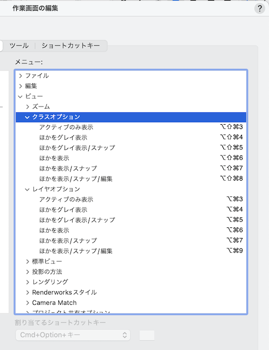Expand the ファイル menu tree item
The image size is (269, 350).
point(21,76)
